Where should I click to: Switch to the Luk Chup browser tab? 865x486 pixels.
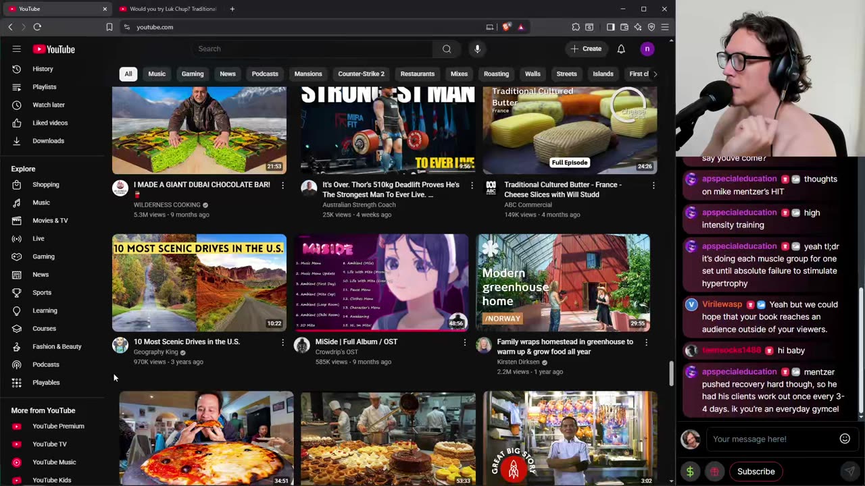click(x=168, y=9)
